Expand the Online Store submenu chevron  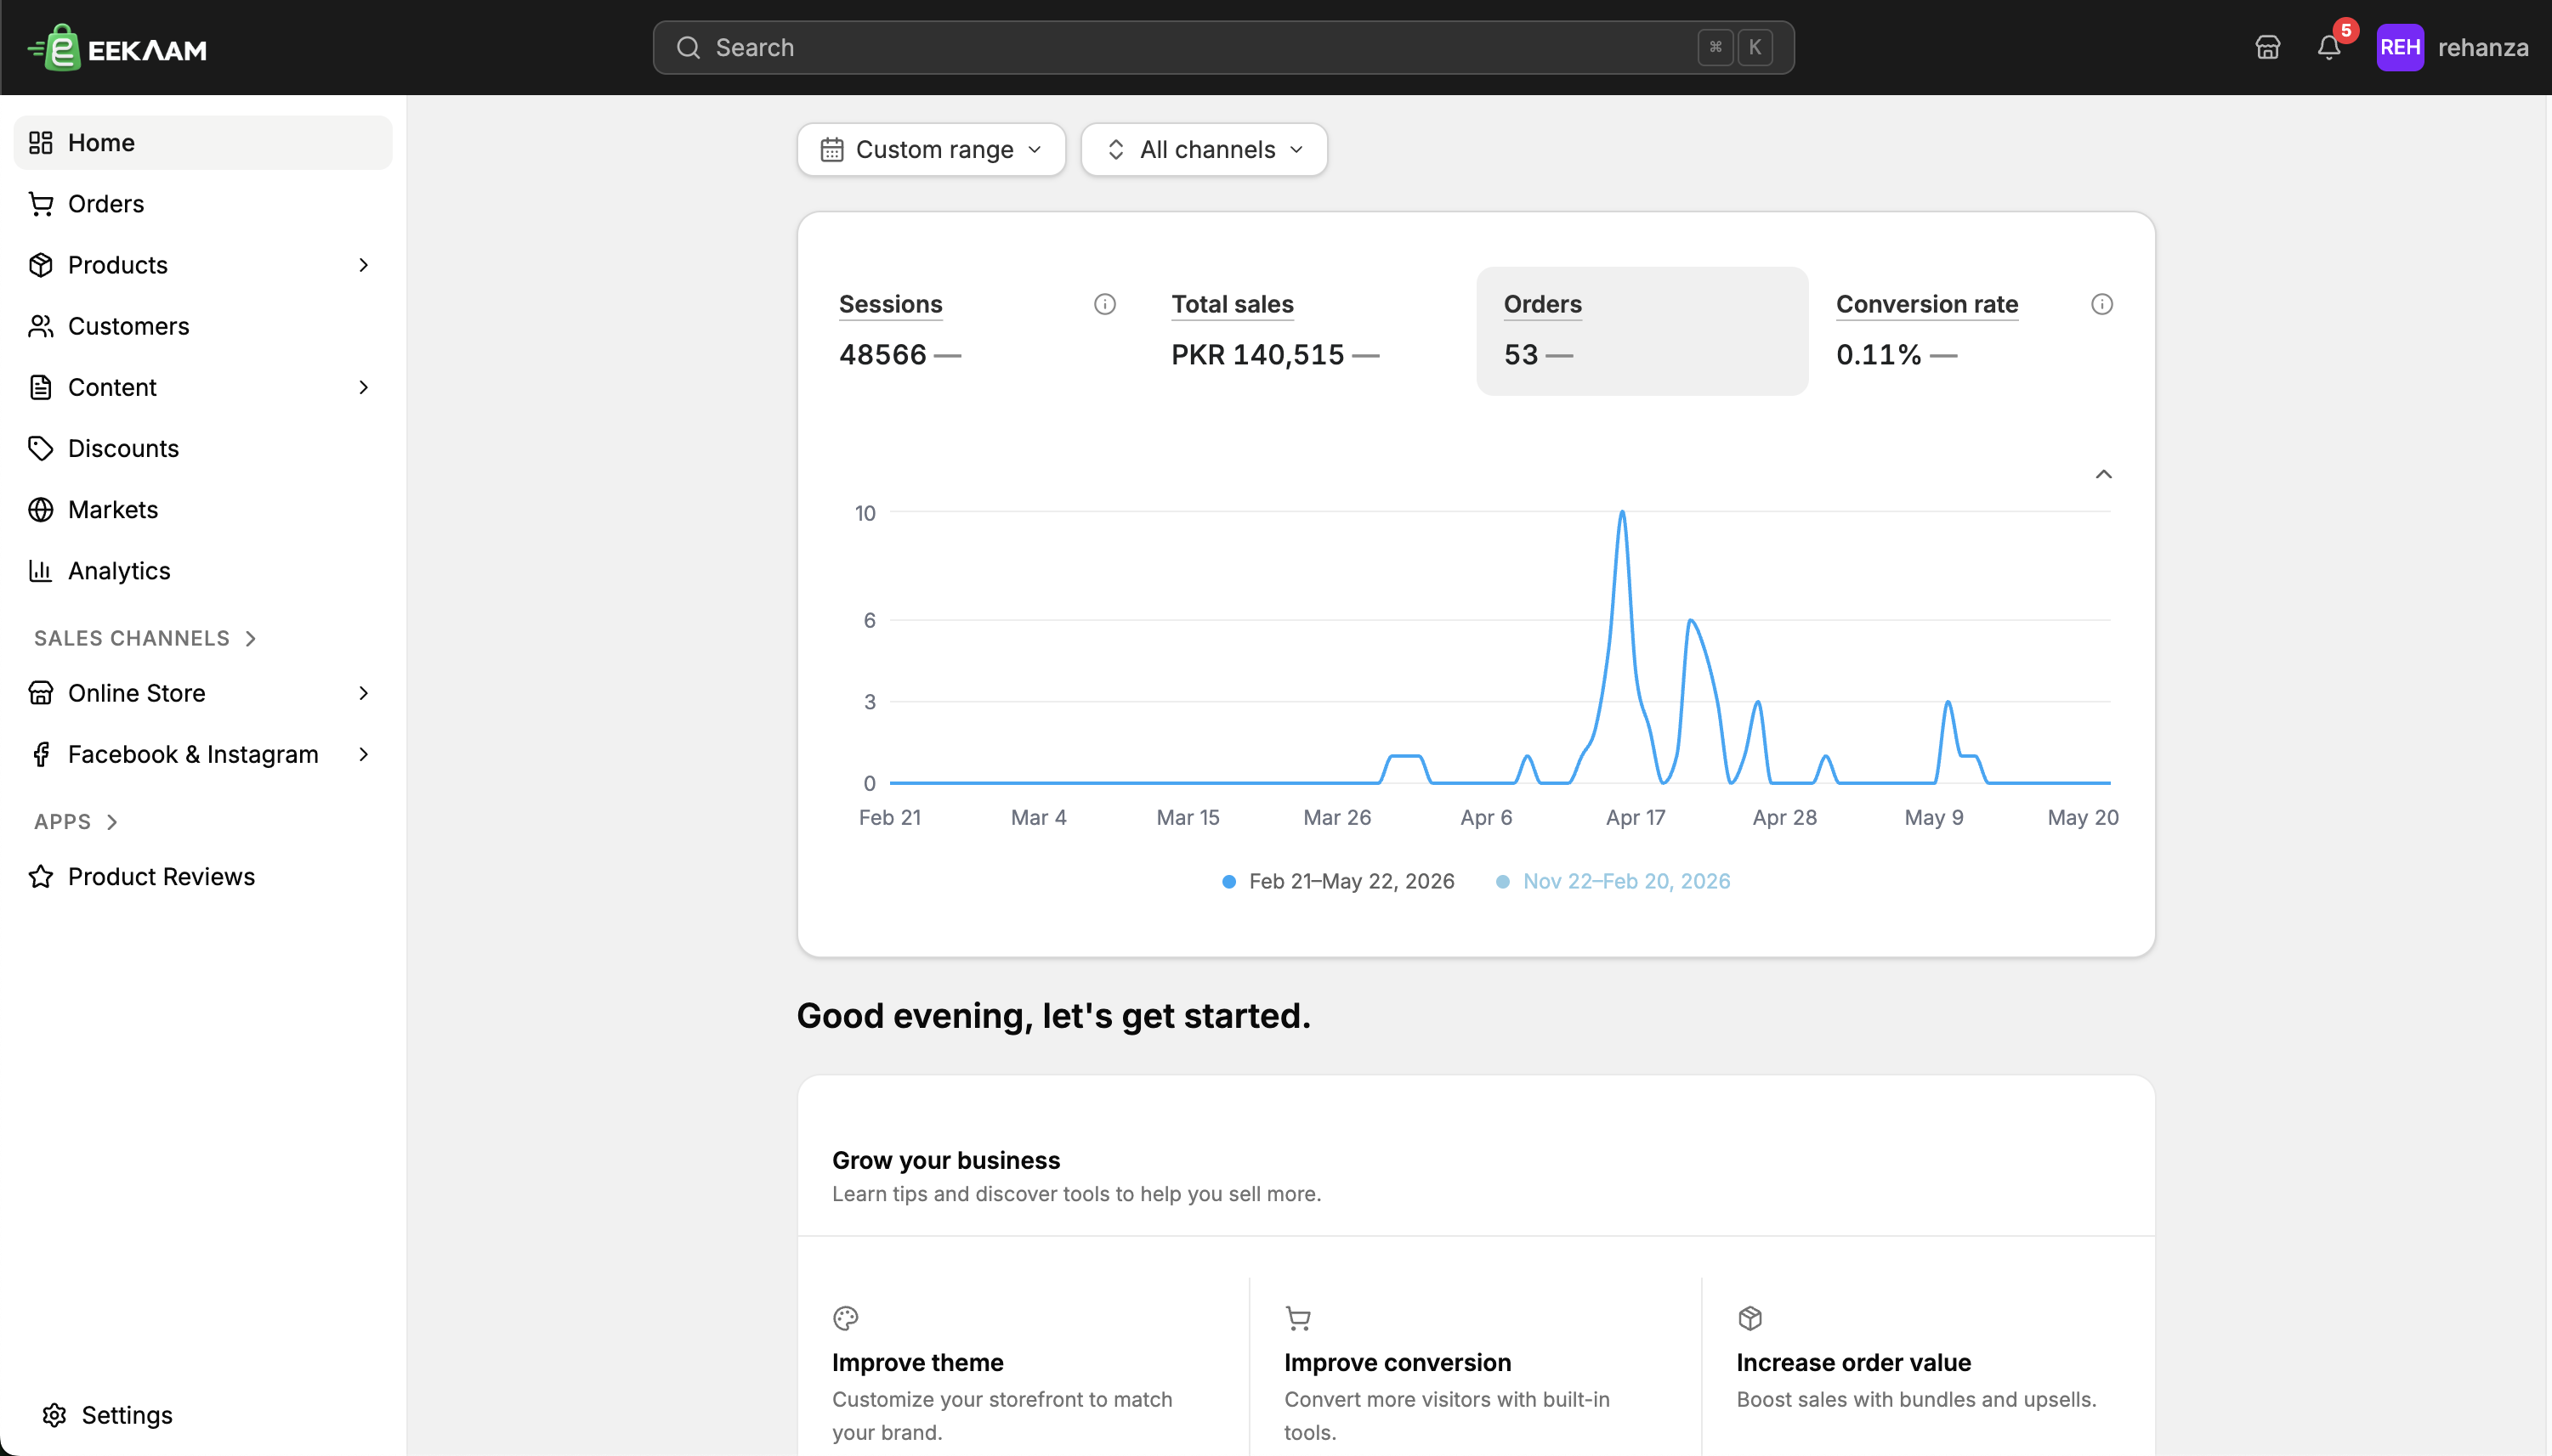(365, 693)
